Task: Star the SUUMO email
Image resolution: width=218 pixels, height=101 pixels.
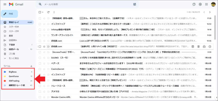Action: [x=44, y=58]
